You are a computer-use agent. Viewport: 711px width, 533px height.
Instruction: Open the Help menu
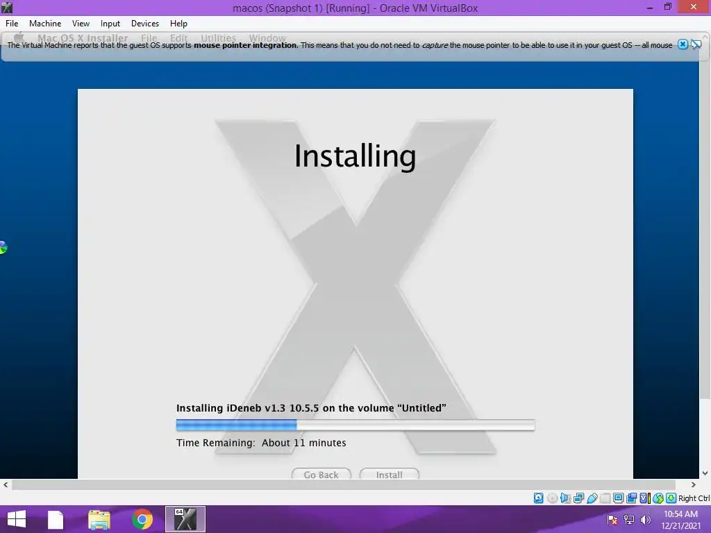178,24
